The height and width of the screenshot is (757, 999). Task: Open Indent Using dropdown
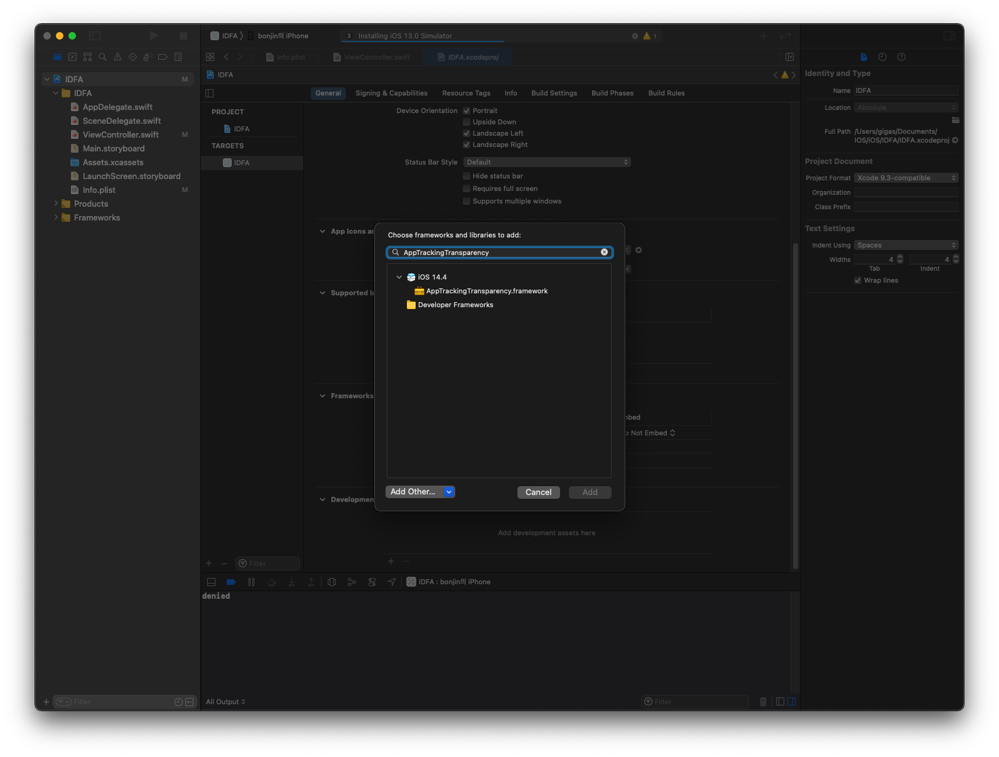(x=906, y=245)
